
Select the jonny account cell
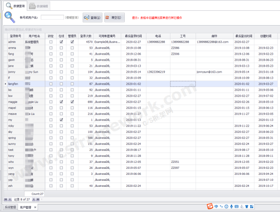(x=16, y=72)
